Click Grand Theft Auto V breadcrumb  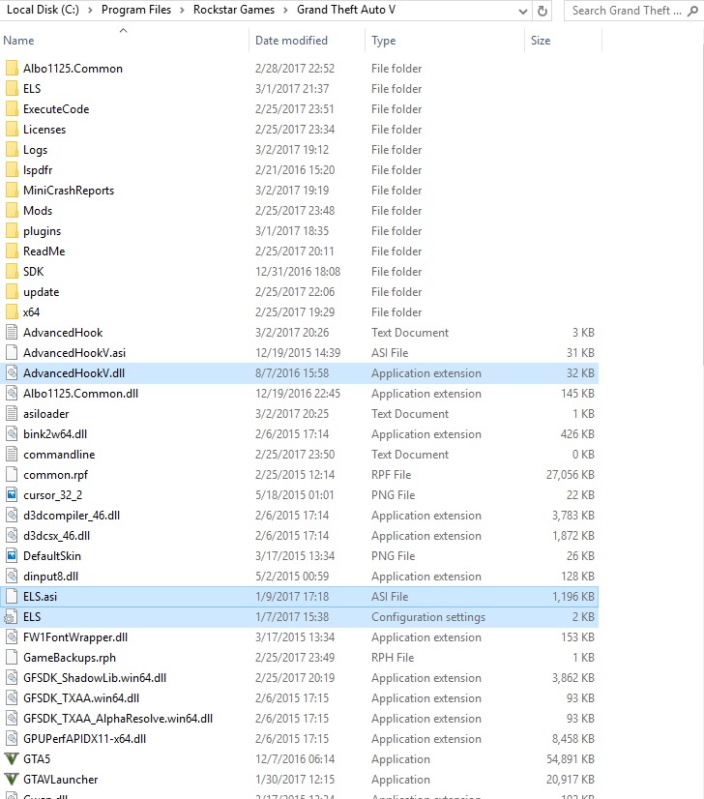(346, 10)
